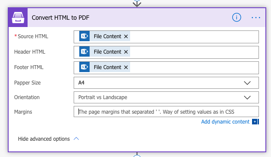The image size is (271, 157).
Task: Select the Convert HTML to PDF title
Action: 60,18
